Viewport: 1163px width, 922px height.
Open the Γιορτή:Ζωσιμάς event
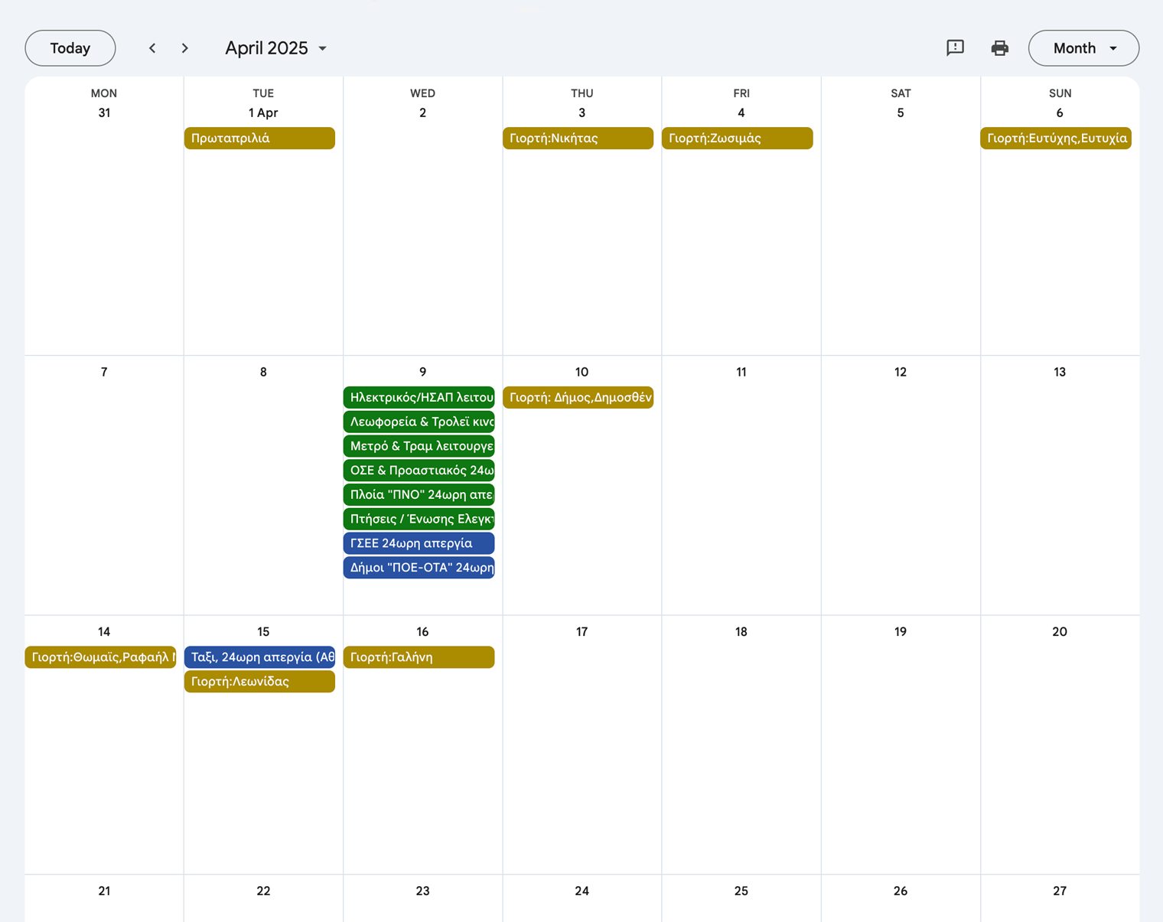pos(737,138)
